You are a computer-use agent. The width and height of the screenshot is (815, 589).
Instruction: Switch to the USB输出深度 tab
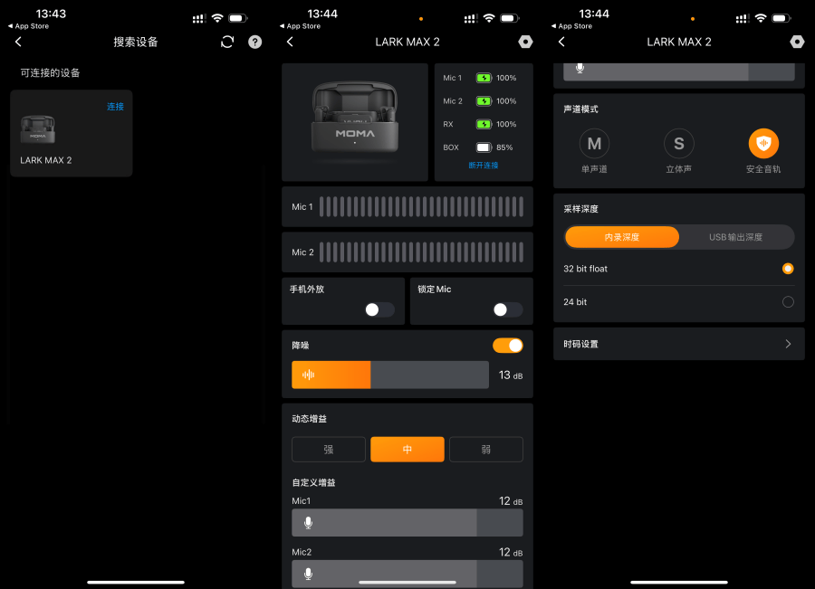pyautogui.click(x=736, y=237)
